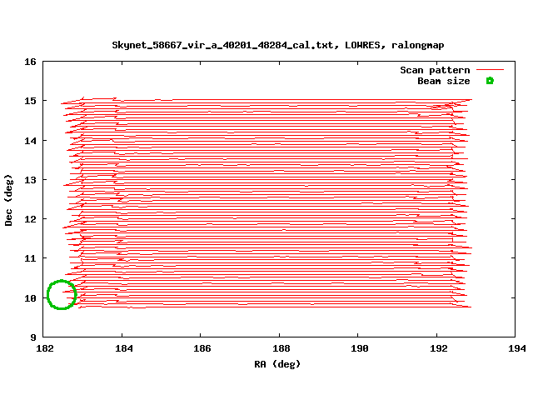Click the large green beam circle on plot
The width and height of the screenshot is (533, 400).
point(62,294)
